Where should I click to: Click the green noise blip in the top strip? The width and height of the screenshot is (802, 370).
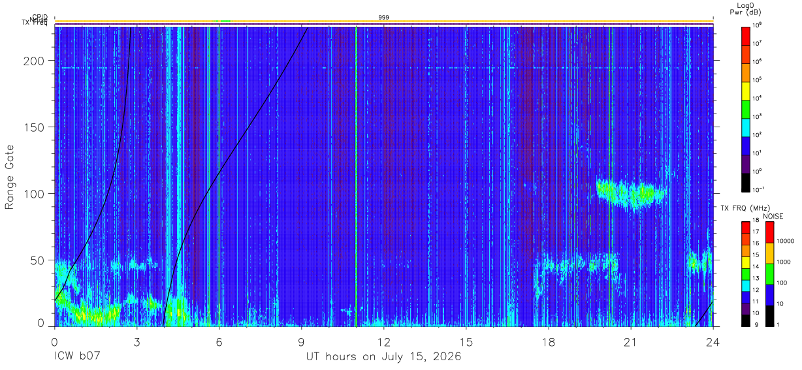[x=224, y=22]
